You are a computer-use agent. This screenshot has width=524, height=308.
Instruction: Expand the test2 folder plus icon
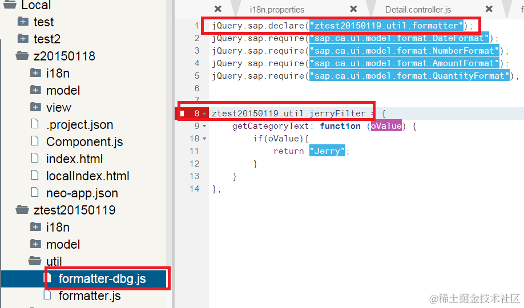click(23, 39)
